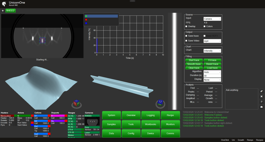Click the rocket icon beside the chat box
This screenshot has width=265, height=142.
tap(261, 91)
